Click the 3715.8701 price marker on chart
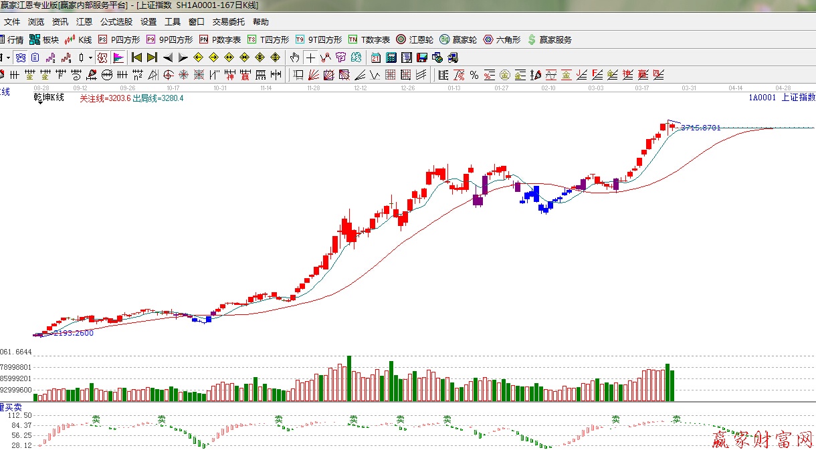The width and height of the screenshot is (816, 456). [700, 128]
